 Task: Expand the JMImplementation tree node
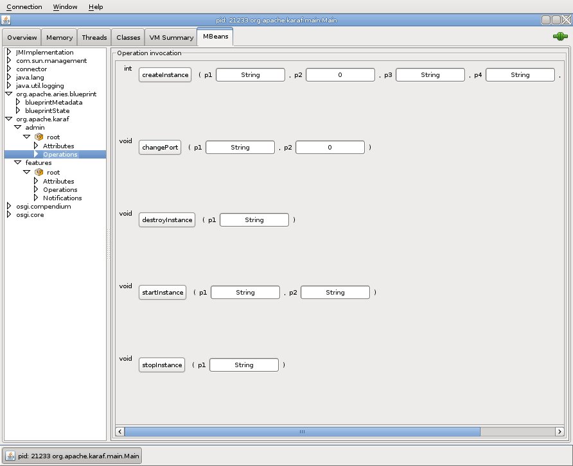click(9, 53)
